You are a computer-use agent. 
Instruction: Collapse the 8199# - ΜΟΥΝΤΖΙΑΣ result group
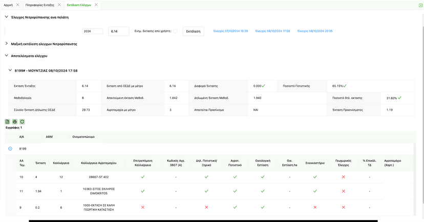[10, 70]
